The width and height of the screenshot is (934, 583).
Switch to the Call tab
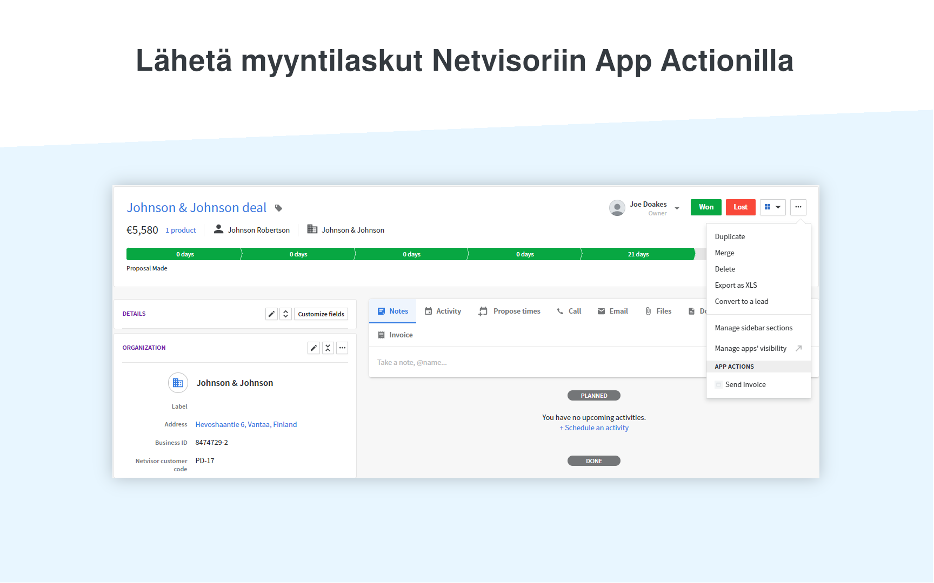tap(569, 311)
